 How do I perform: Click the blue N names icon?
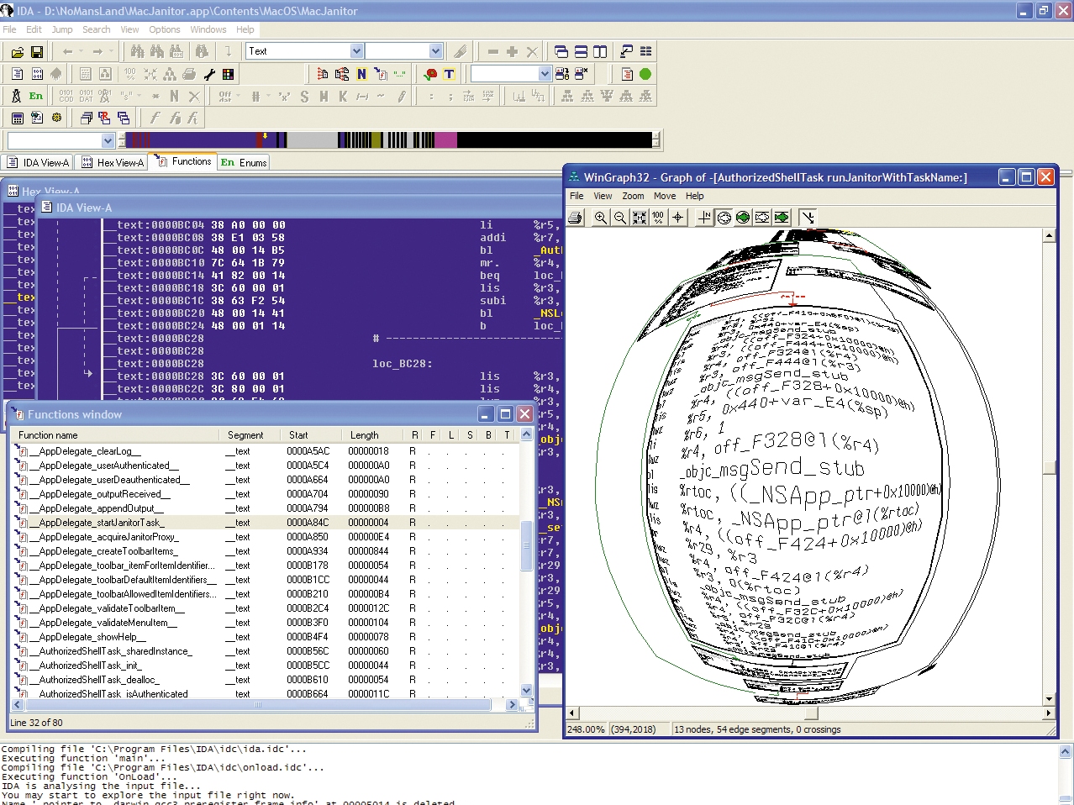pyautogui.click(x=361, y=74)
